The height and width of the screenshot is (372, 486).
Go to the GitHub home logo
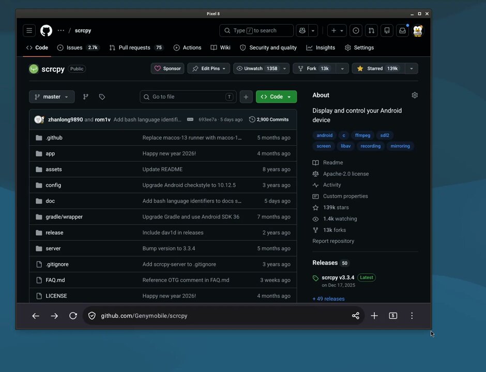(46, 30)
